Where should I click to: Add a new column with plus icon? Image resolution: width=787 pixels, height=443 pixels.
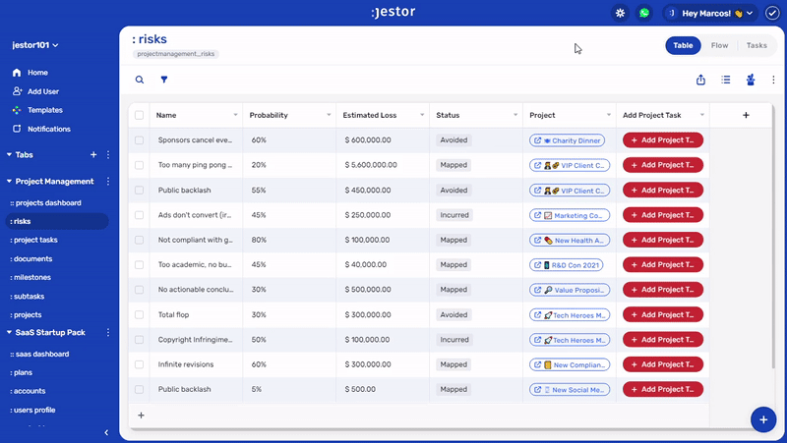pyautogui.click(x=746, y=115)
